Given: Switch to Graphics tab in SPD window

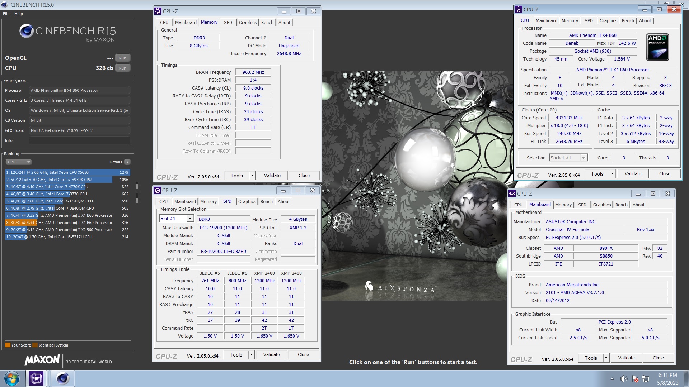Looking at the screenshot, I should (247, 201).
